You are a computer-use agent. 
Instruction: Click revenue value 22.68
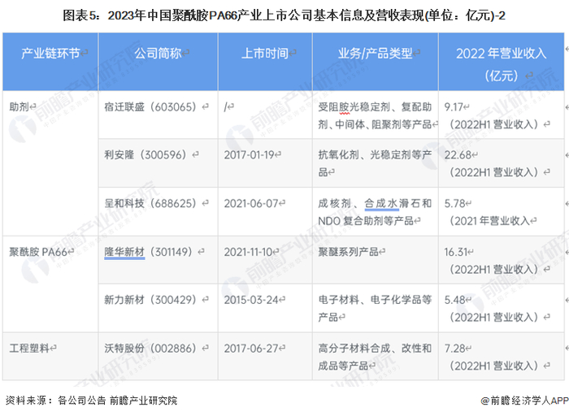[458, 155]
